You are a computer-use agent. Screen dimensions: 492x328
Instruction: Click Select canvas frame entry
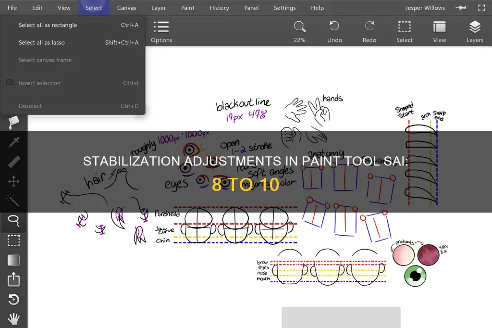pyautogui.click(x=73, y=60)
